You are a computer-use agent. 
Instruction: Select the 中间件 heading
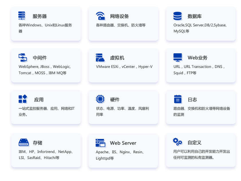click(40, 58)
